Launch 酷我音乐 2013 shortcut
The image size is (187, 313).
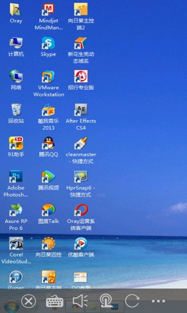click(x=48, y=110)
